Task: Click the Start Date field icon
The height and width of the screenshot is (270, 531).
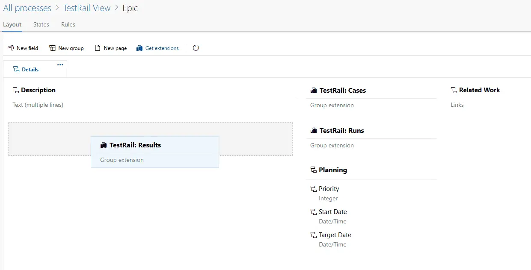Action: click(313, 212)
